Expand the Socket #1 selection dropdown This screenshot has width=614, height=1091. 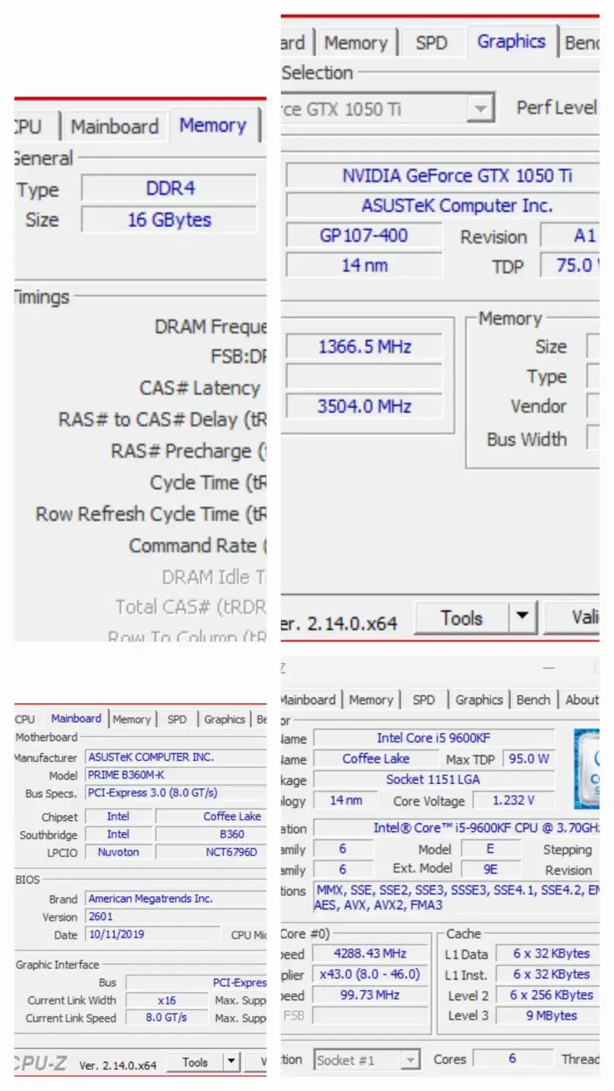click(x=410, y=1060)
